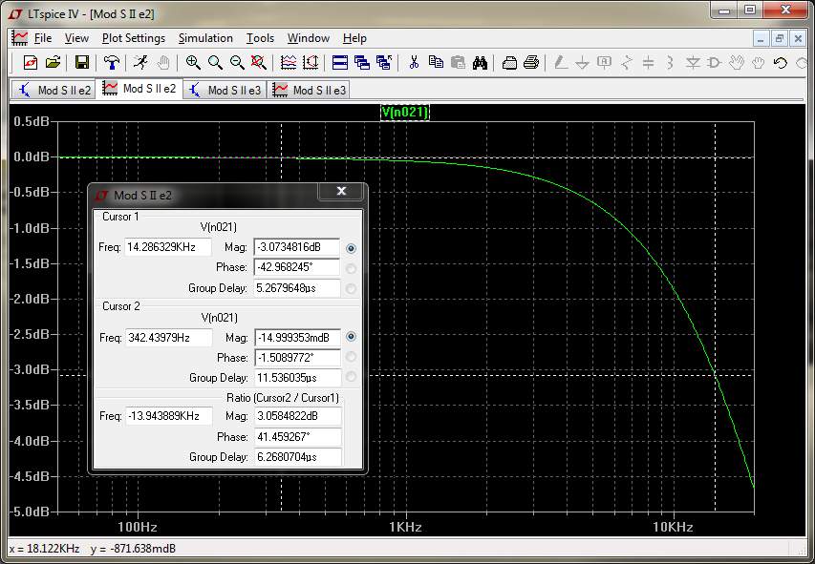The image size is (815, 564).
Task: Open Control Panel with the hammer icon
Action: [x=113, y=63]
